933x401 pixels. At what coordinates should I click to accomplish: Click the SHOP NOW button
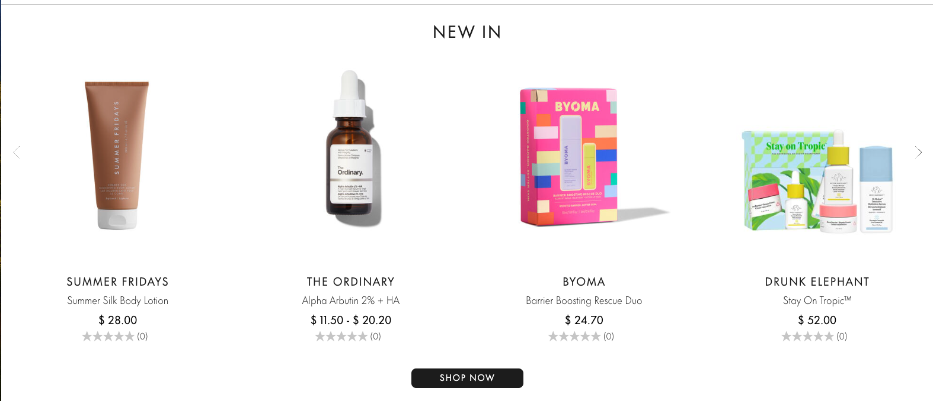(467, 378)
